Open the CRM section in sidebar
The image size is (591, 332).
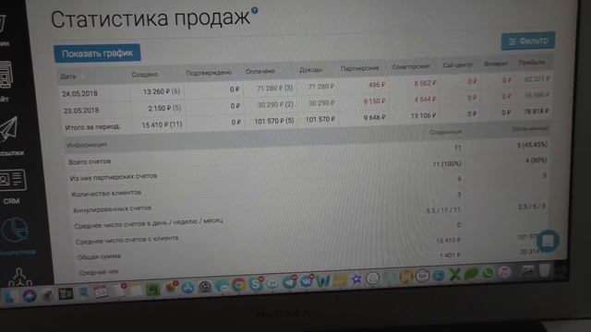click(12, 186)
